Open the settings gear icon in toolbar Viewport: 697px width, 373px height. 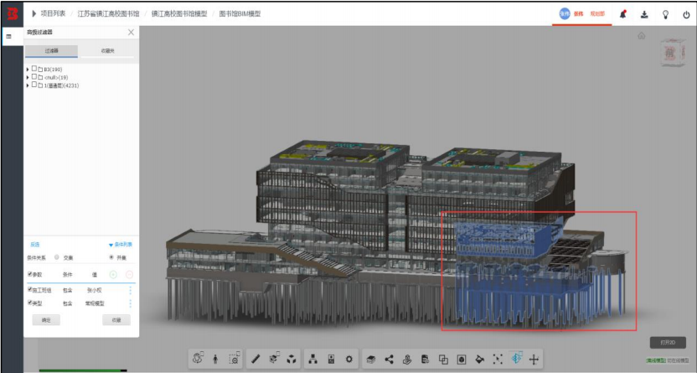pos(349,359)
